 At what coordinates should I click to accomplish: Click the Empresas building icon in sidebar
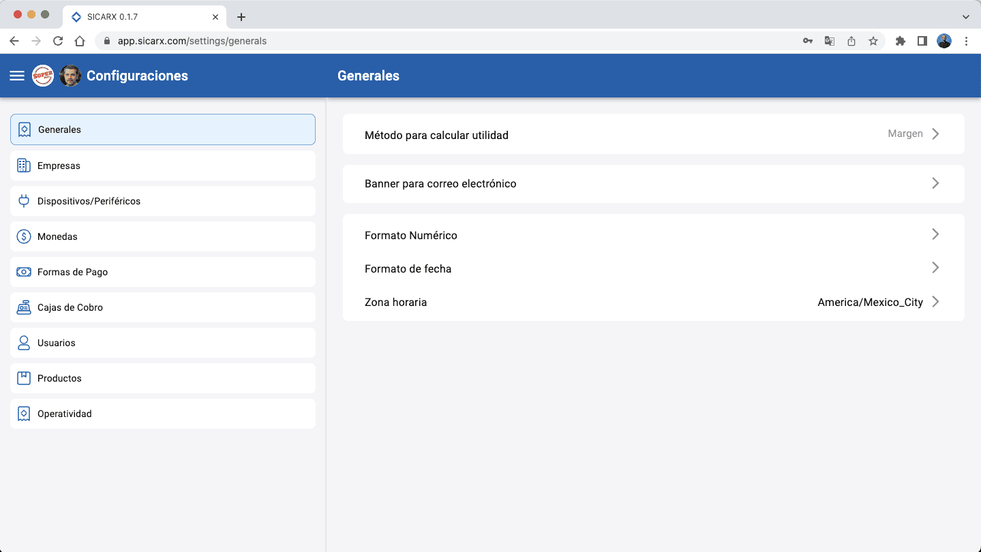(24, 165)
